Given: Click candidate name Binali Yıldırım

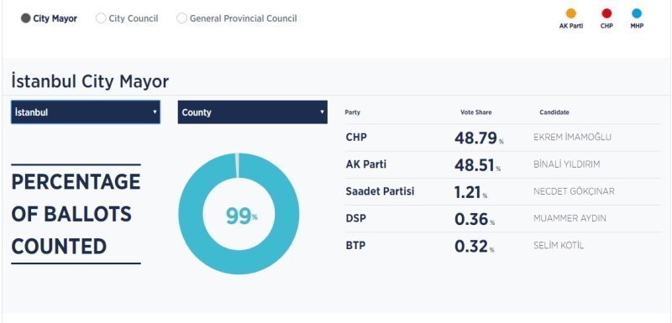Looking at the screenshot, I should point(566,164).
